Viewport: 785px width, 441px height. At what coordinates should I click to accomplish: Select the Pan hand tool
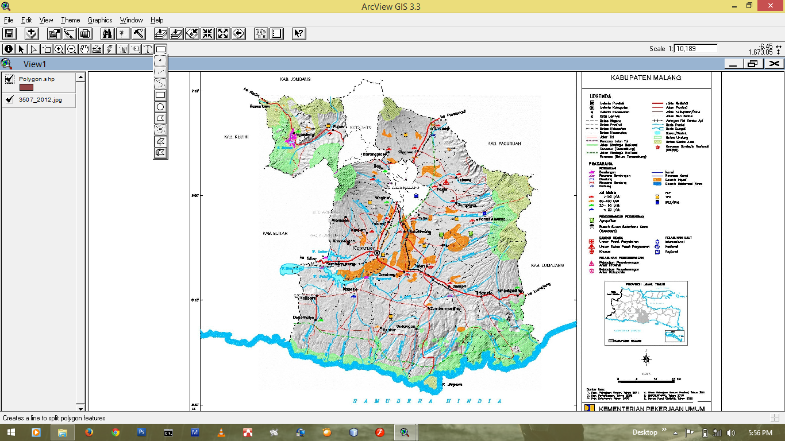click(x=84, y=49)
